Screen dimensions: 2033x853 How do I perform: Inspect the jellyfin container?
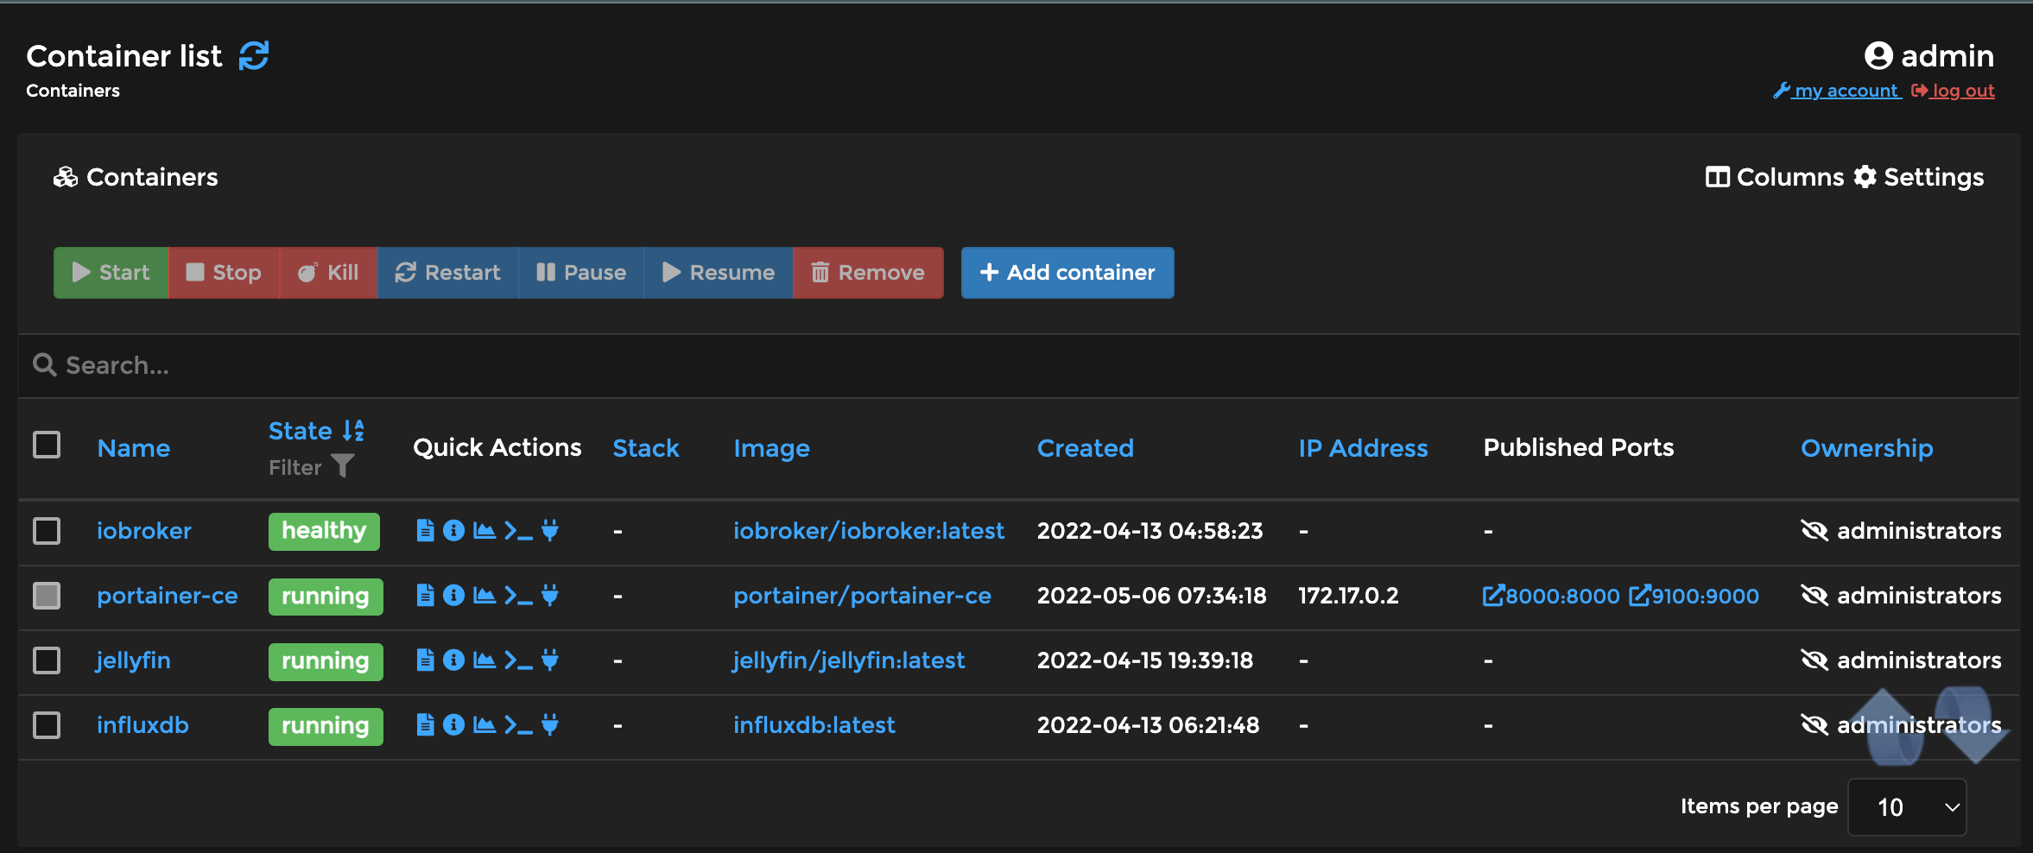click(x=453, y=660)
